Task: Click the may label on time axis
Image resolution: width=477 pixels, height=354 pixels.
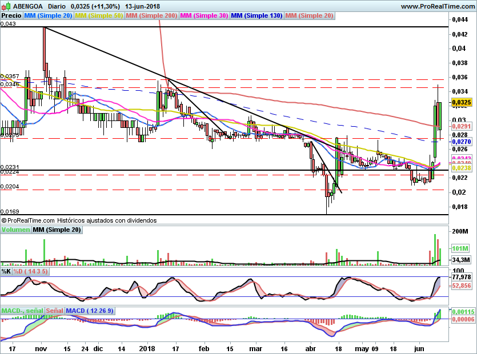Action: (x=362, y=348)
